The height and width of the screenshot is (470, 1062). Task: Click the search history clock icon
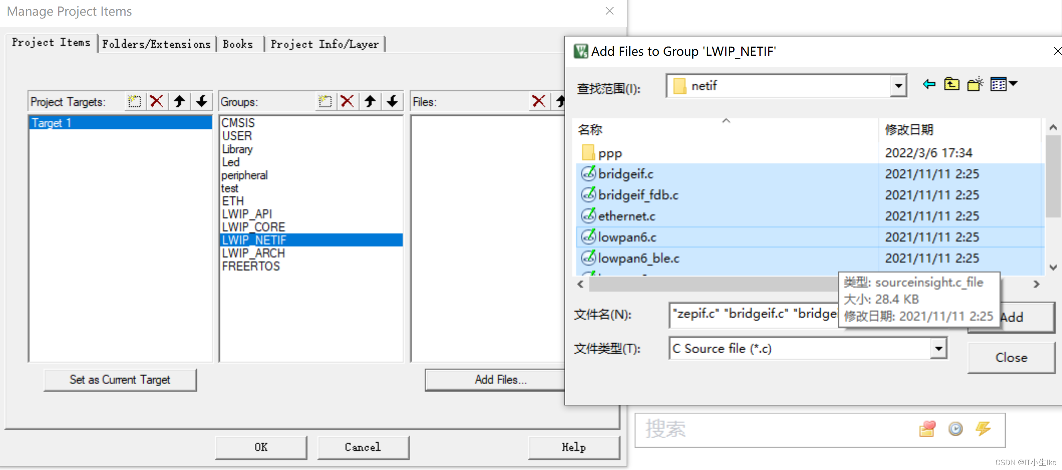956,429
